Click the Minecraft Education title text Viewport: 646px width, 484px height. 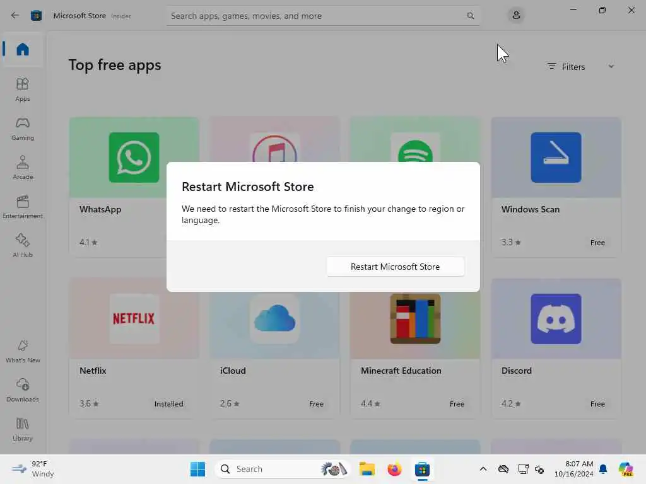[401, 371]
